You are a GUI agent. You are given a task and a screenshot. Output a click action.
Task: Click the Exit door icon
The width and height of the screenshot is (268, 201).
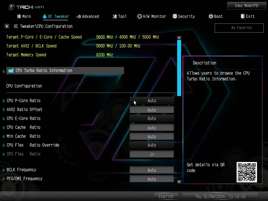(x=243, y=16)
